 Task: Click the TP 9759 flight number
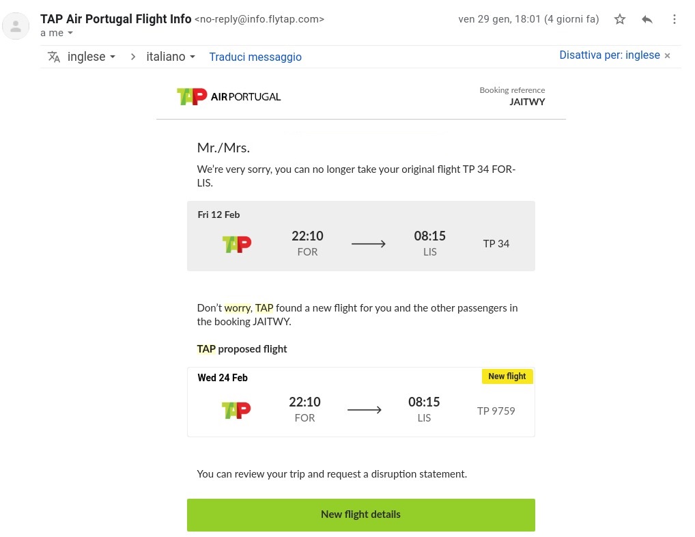496,411
